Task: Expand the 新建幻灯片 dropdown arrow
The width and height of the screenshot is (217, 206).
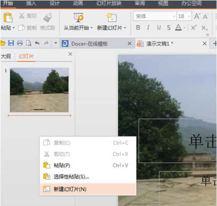Action: point(125,28)
